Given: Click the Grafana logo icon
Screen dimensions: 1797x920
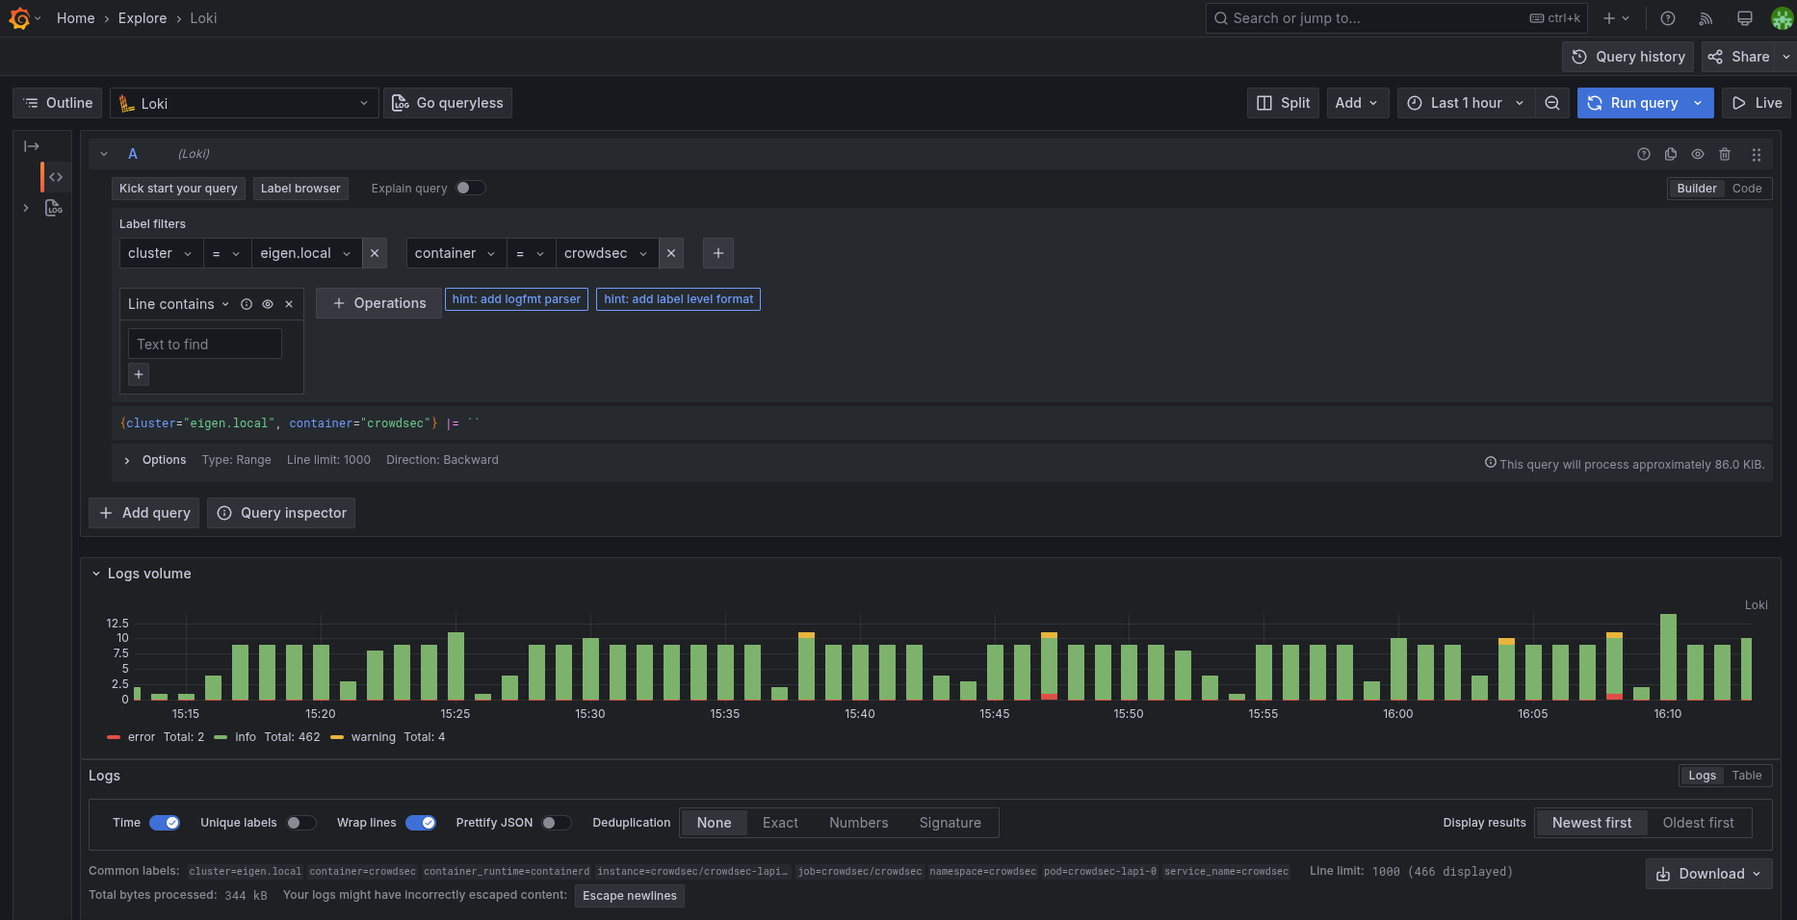Looking at the screenshot, I should 19,18.
